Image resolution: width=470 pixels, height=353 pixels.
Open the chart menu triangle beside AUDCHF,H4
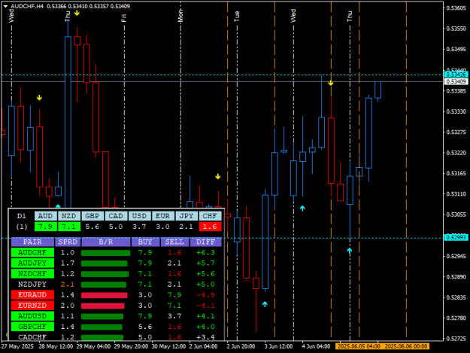(x=5, y=6)
